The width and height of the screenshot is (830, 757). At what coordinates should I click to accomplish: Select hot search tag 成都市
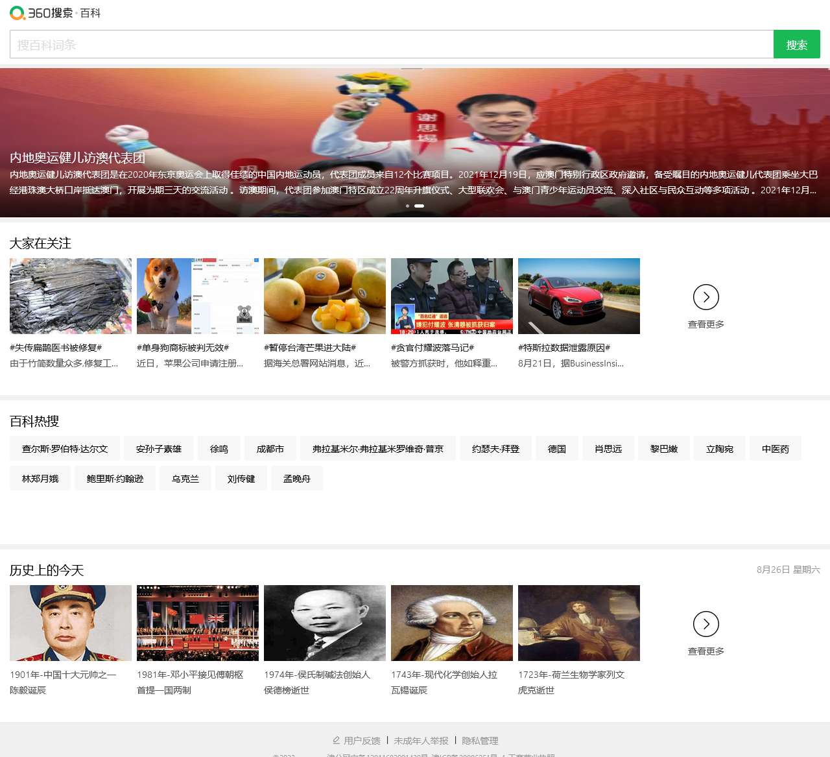click(x=270, y=449)
